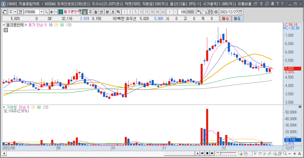The image size is (304, 158).
Task: Click the 종가 단순 moving average label
Action: pyautogui.click(x=36, y=25)
